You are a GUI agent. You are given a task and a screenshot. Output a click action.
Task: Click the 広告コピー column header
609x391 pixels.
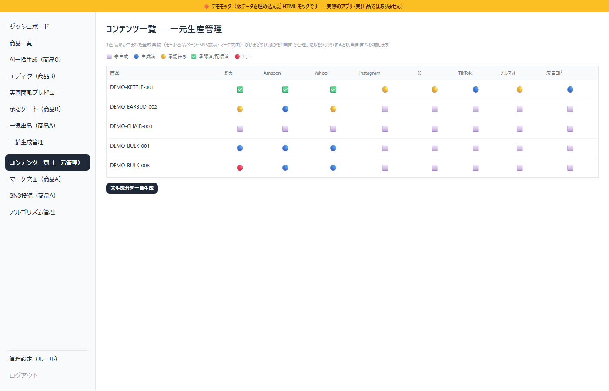(556, 73)
